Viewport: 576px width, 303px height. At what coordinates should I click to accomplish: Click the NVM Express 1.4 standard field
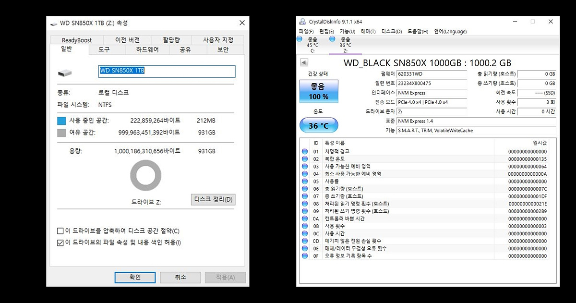click(x=476, y=121)
